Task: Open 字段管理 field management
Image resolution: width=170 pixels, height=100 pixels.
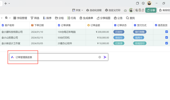Action: [20, 18]
